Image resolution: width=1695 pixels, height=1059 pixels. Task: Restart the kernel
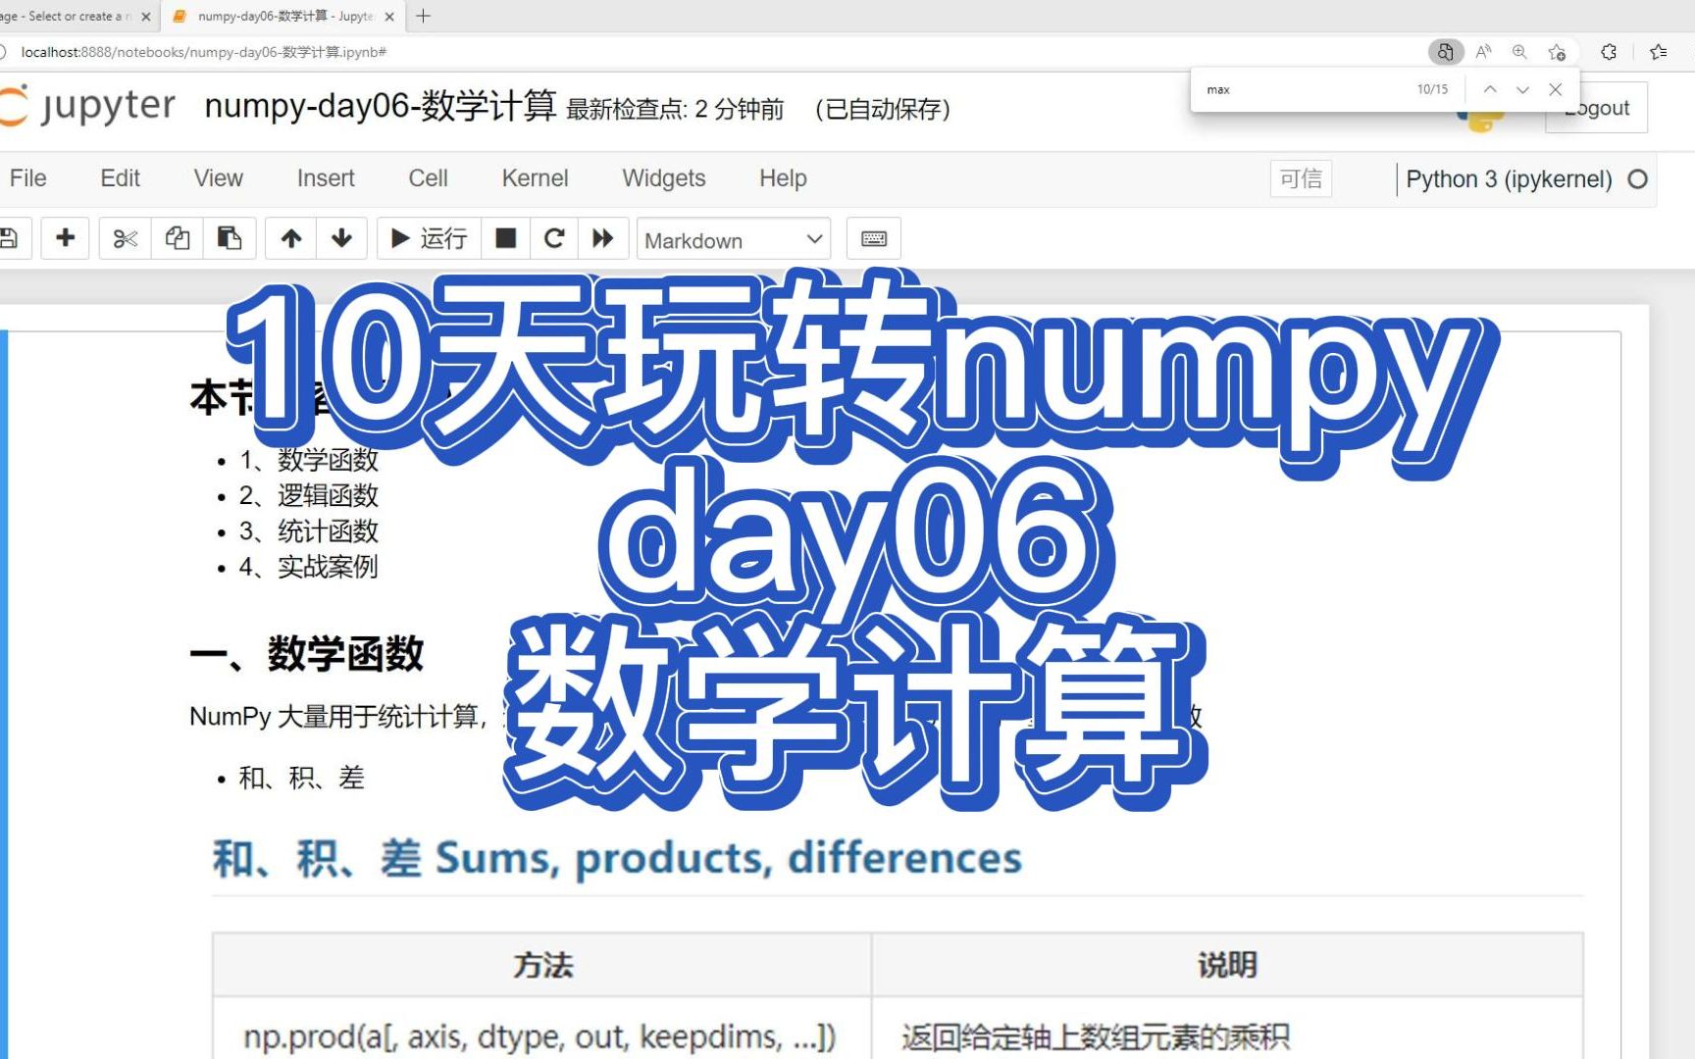[554, 238]
